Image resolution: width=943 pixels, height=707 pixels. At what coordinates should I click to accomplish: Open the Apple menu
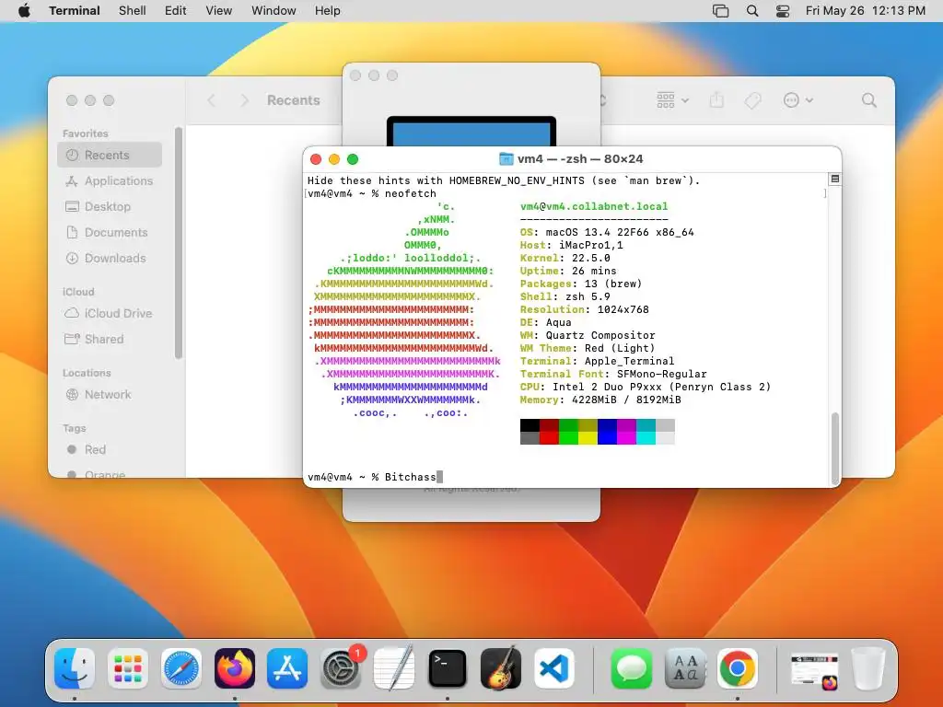(x=24, y=11)
